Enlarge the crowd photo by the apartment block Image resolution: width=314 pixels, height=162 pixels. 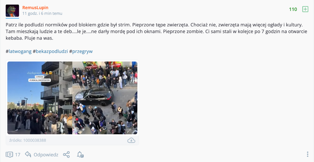72,98
